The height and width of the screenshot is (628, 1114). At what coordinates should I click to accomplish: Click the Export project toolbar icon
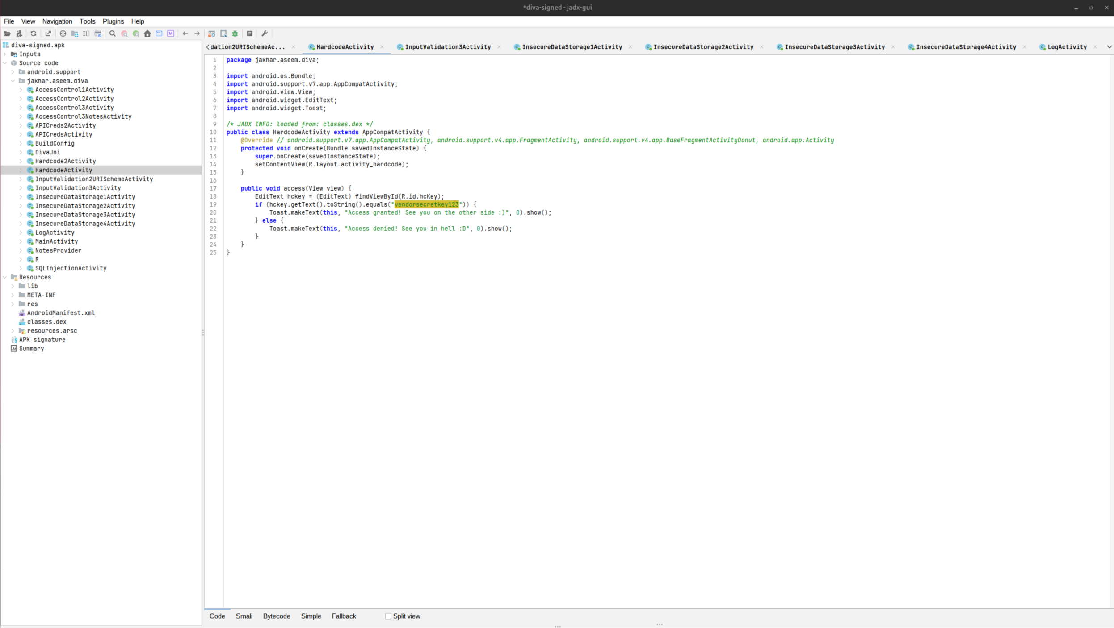click(x=48, y=33)
